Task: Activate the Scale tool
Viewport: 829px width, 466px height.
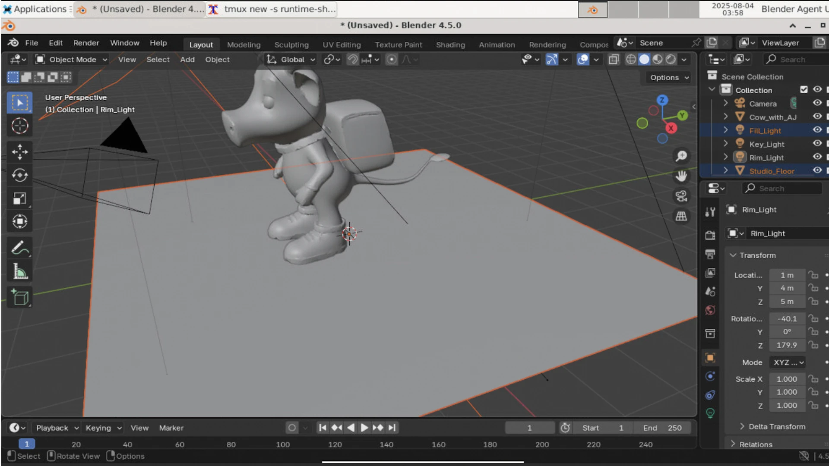Action: click(19, 198)
